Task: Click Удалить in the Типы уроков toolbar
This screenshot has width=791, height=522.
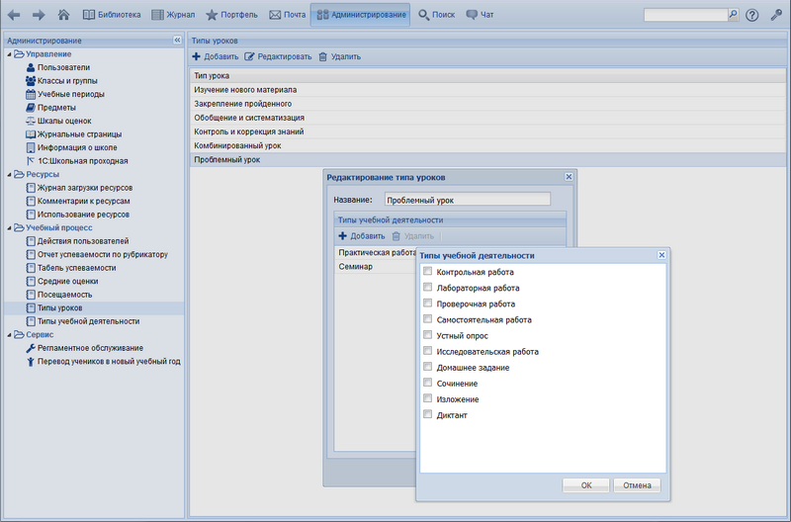Action: pos(339,56)
